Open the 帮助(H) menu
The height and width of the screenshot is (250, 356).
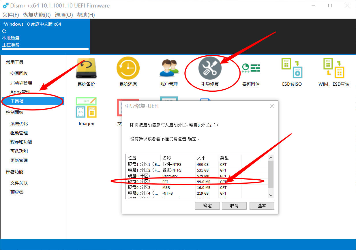pos(86,15)
